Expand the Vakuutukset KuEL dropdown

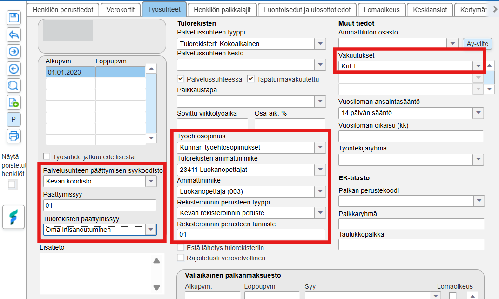[x=478, y=66]
